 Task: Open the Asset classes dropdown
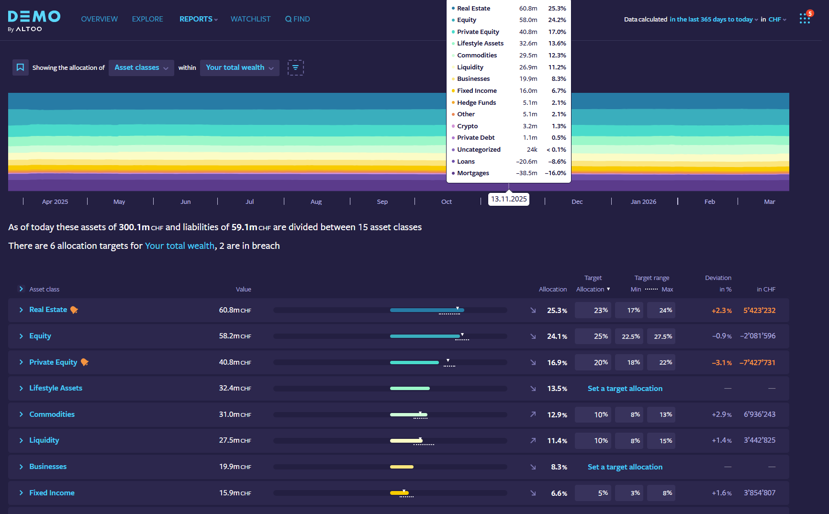(x=141, y=67)
